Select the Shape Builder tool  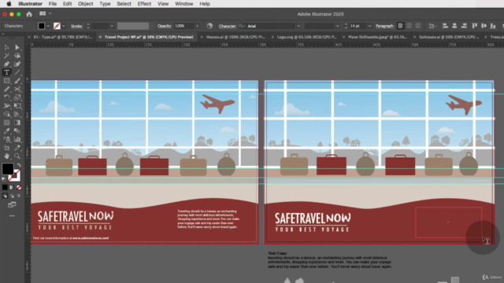[x=7, y=114]
